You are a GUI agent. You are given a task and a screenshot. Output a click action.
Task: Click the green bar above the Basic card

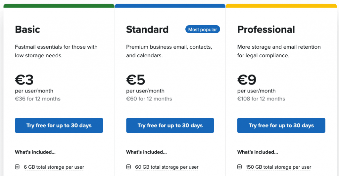[x=59, y=6]
